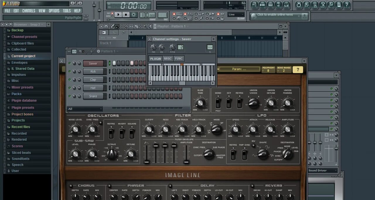Click the microphone one-click recording icon

click(331, 5)
